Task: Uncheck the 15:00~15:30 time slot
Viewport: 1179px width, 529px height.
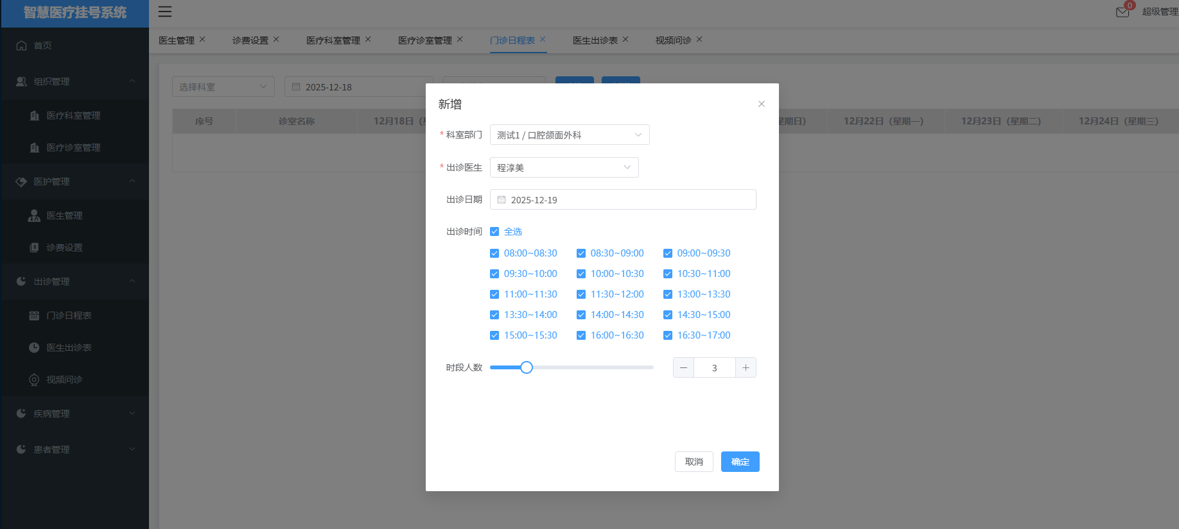Action: click(494, 335)
